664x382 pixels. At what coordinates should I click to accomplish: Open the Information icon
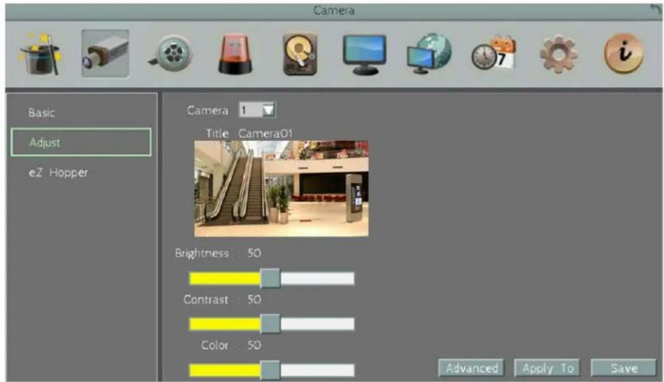tap(624, 54)
